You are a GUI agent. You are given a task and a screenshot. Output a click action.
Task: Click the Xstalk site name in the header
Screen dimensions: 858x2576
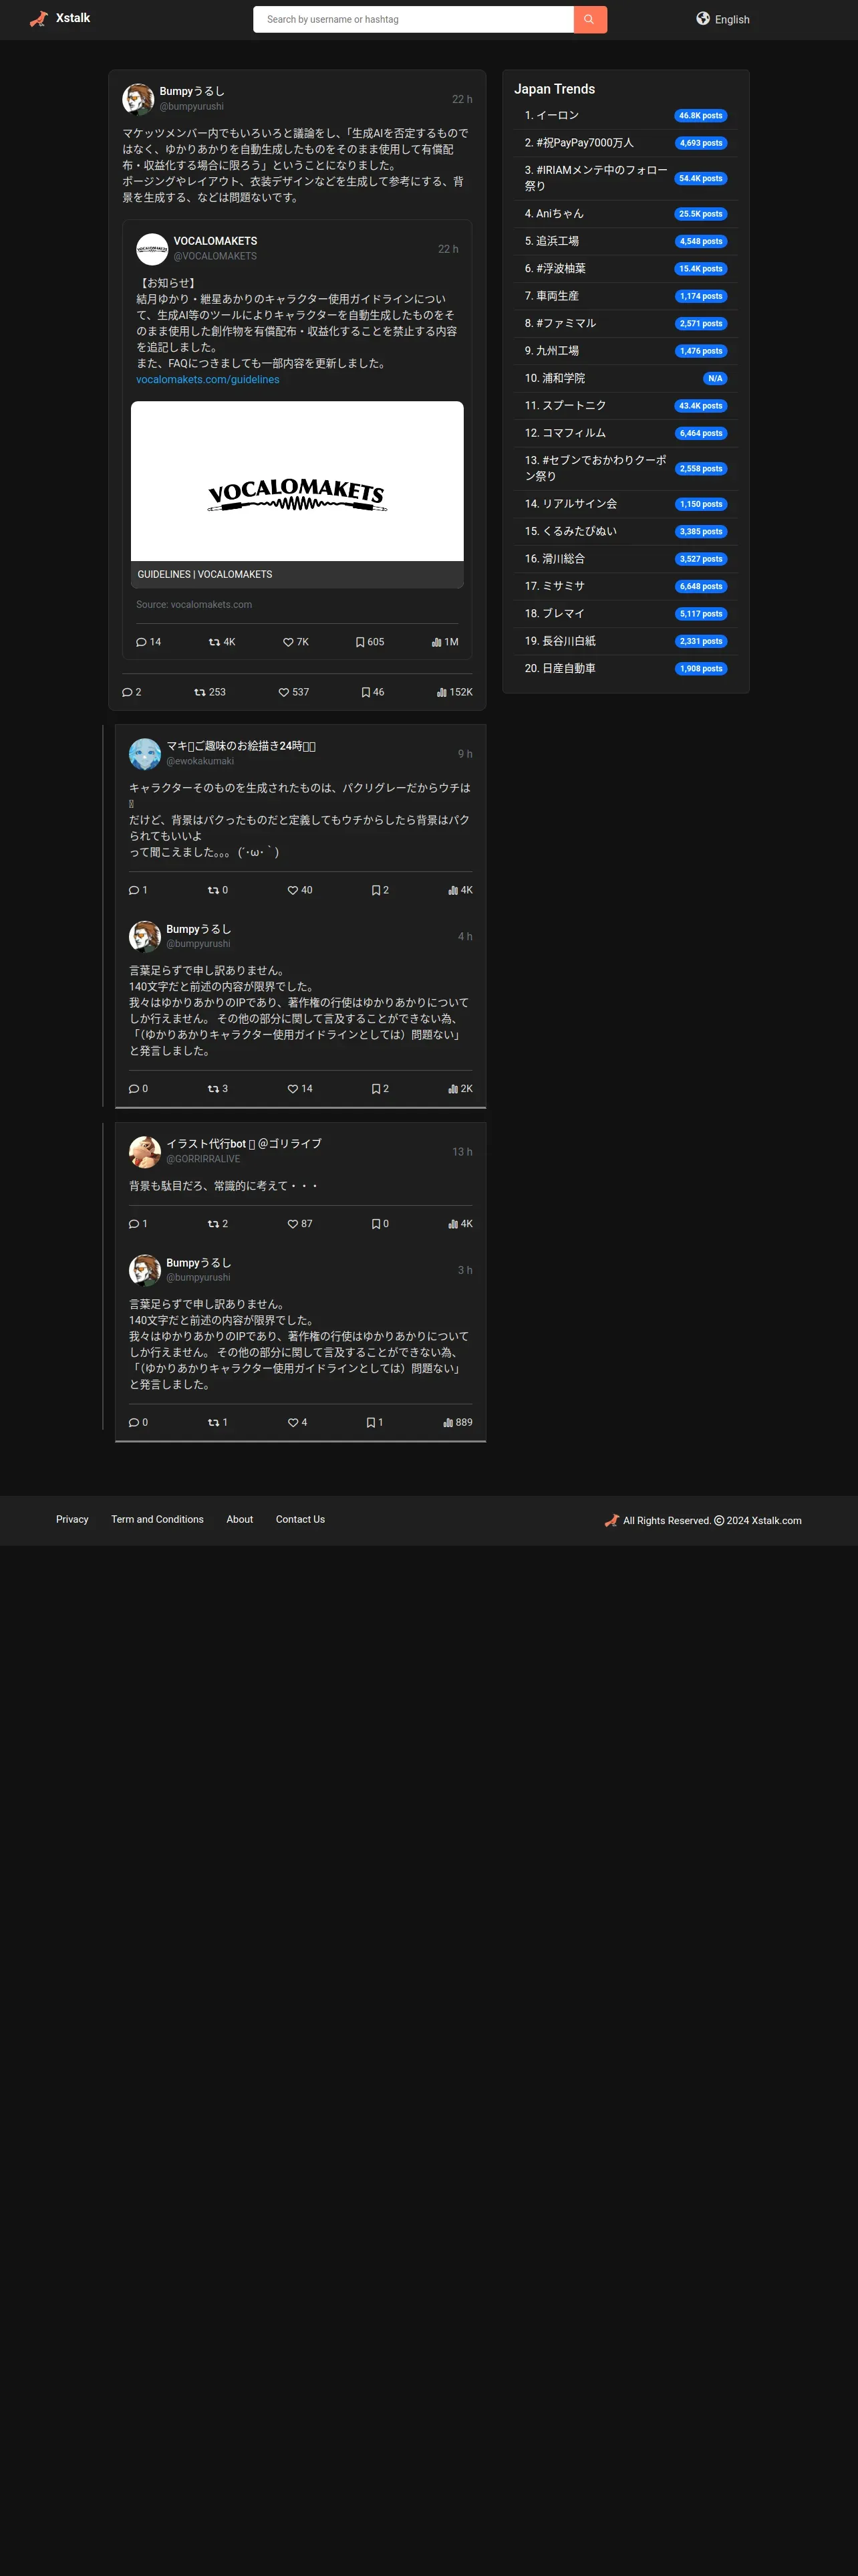(73, 18)
